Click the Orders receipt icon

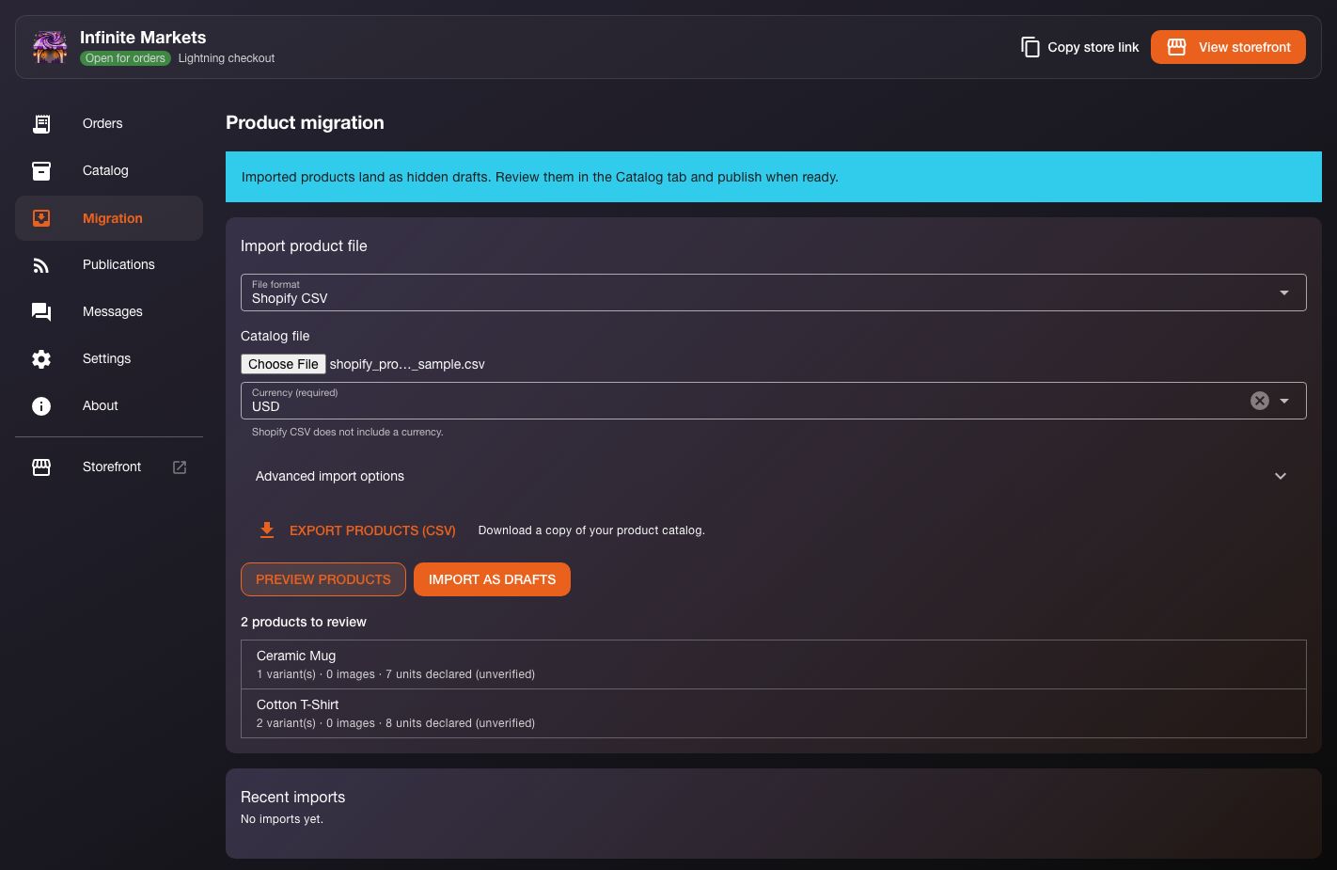point(41,123)
